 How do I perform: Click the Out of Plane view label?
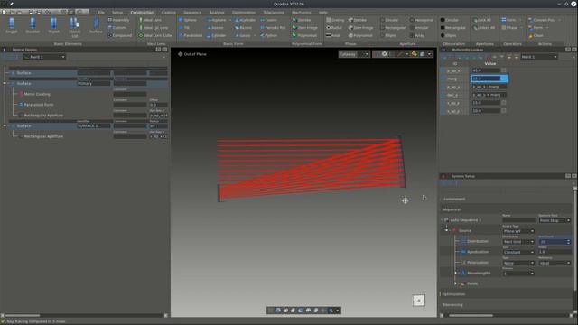192,54
